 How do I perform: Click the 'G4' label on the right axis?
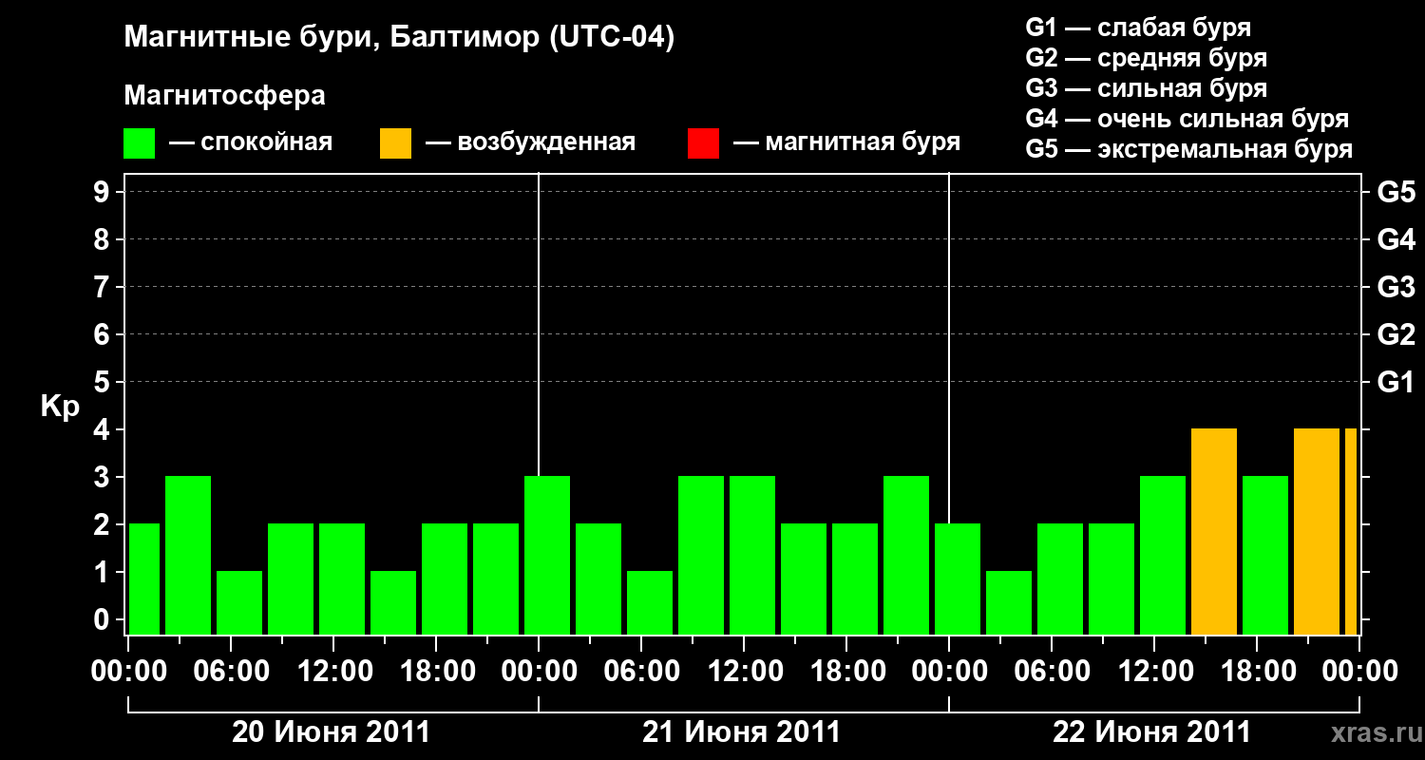[1396, 239]
